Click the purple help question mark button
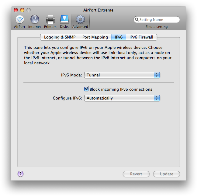197x196 pixels. (x=20, y=174)
